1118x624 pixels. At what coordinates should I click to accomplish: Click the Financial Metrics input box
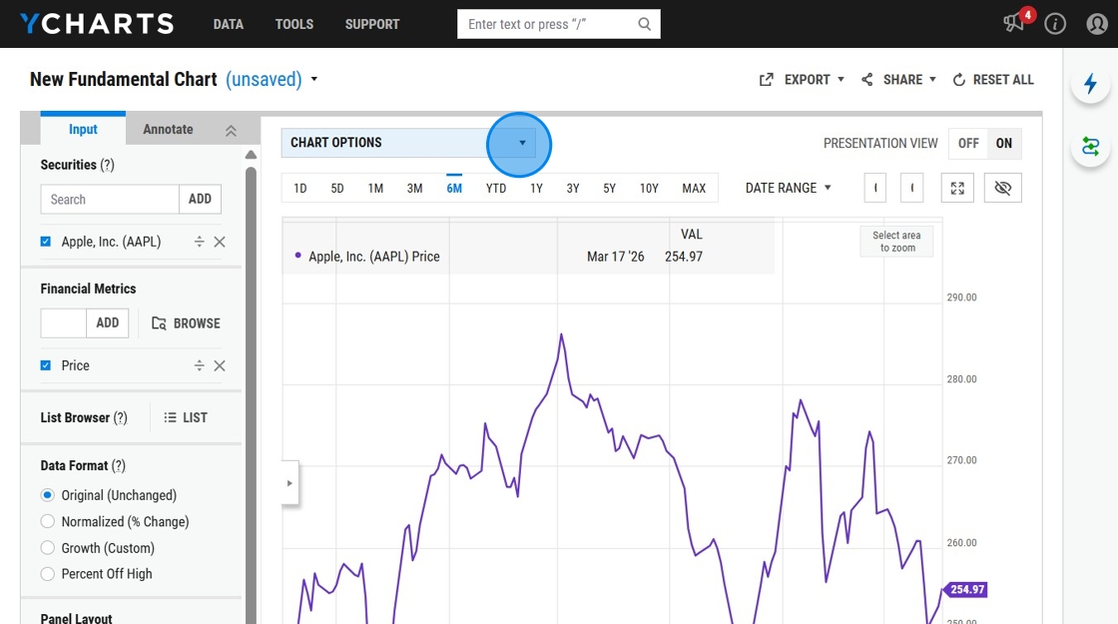pyautogui.click(x=64, y=323)
